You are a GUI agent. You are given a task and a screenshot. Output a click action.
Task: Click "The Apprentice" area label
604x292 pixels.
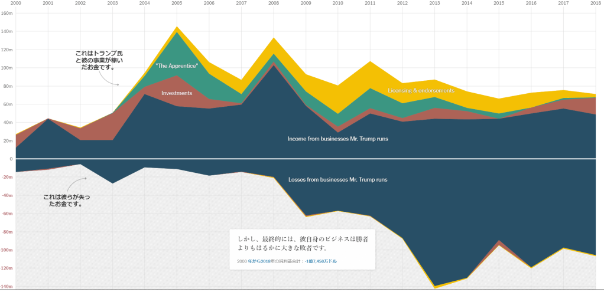(x=177, y=65)
